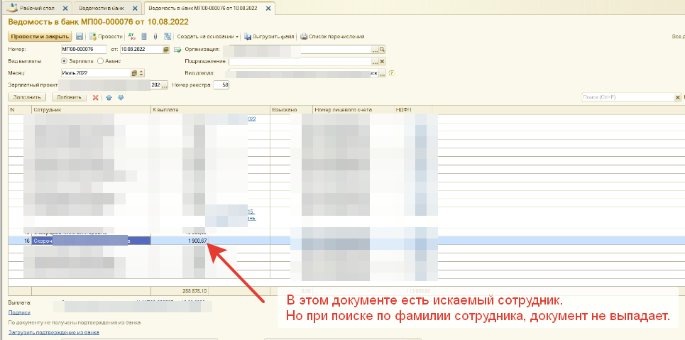Viewport: 685px width, 340px height.
Task: Click the save (floppy disk) icon
Action: click(80, 36)
